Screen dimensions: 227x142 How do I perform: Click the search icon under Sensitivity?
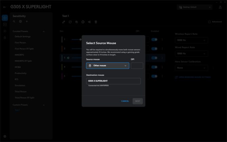pos(14,21)
